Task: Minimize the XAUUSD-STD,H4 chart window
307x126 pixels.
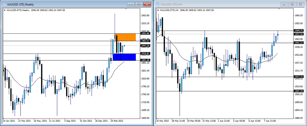Action: tap(284, 4)
